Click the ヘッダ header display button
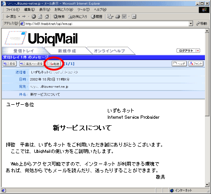The image size is (211, 194). [179, 64]
